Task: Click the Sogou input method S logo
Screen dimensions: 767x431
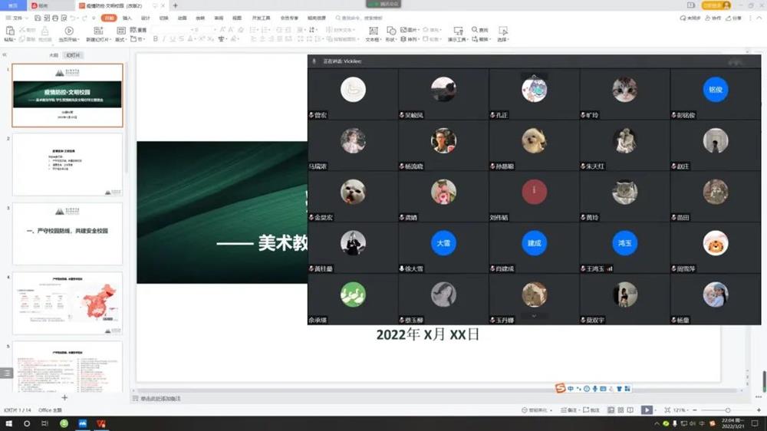Action: (x=560, y=388)
